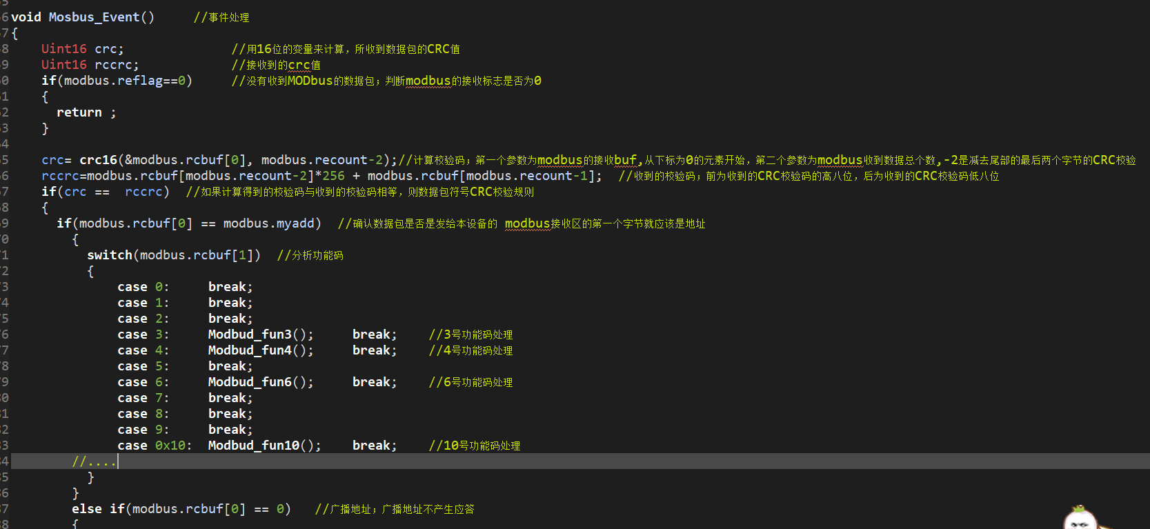Click the crc16 function call
The height and width of the screenshot is (529, 1150).
[98, 160]
